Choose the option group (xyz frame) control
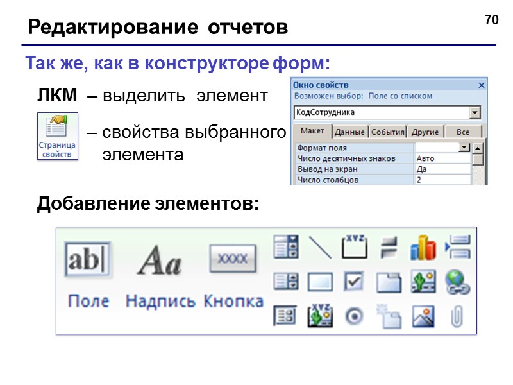The image size is (513, 385). coord(355,247)
